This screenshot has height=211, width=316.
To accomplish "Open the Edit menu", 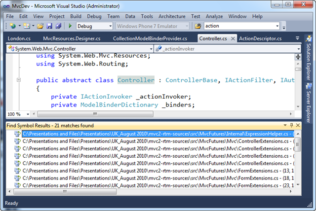I will pyautogui.click(x=23, y=16).
